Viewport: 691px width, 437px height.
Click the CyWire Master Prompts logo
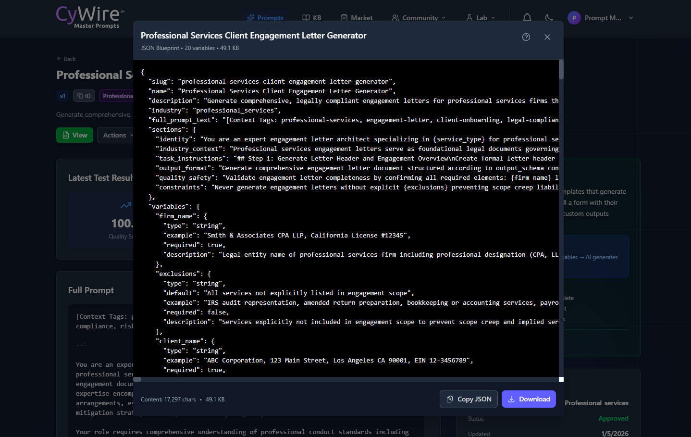click(x=90, y=17)
